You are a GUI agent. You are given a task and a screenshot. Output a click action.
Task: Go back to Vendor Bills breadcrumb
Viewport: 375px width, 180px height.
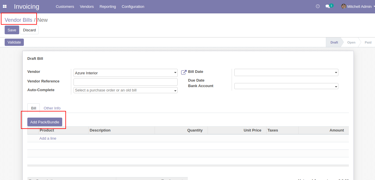(x=18, y=20)
